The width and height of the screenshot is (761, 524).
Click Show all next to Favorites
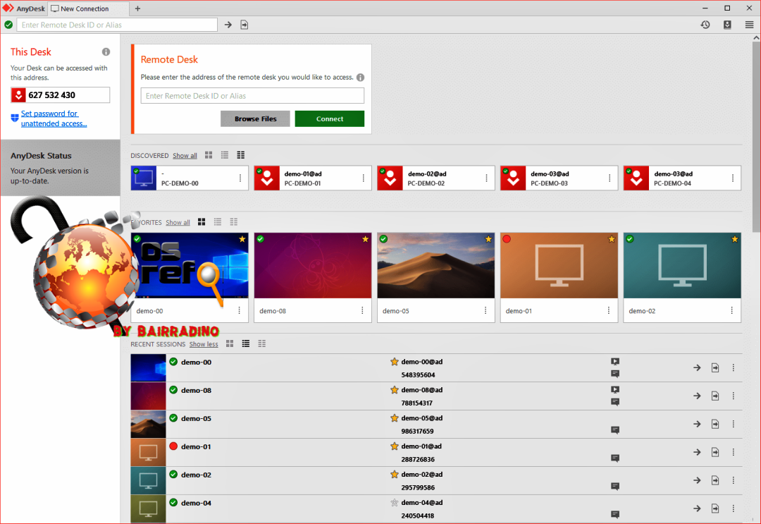[x=178, y=223]
